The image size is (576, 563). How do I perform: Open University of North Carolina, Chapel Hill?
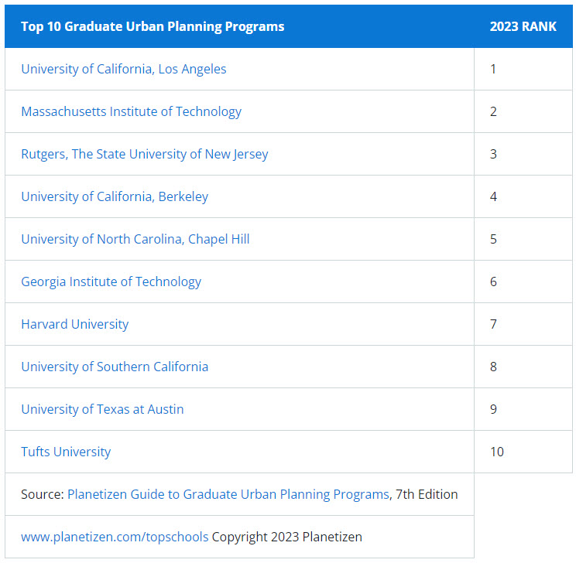pyautogui.click(x=135, y=239)
